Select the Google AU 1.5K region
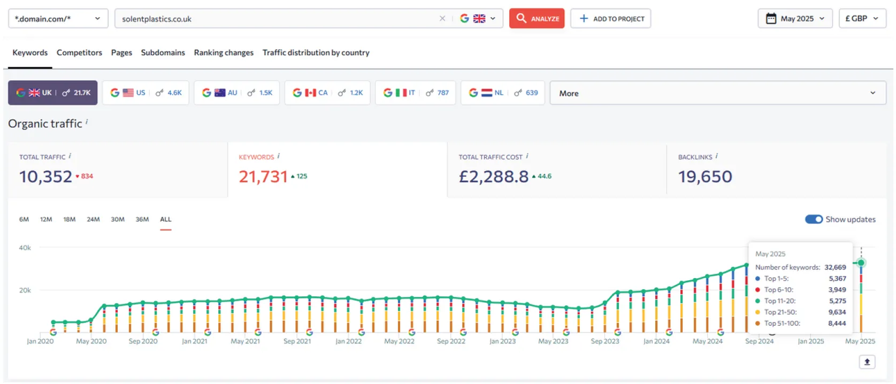 pyautogui.click(x=236, y=93)
